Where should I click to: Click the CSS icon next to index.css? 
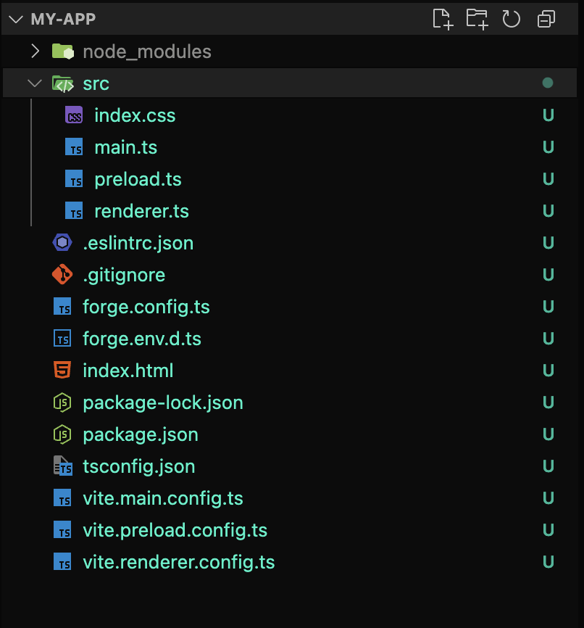[x=73, y=115]
